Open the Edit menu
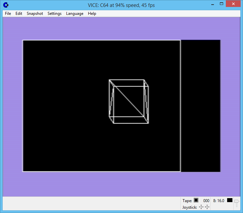Screen dimensions: 243x213 coord(19,14)
